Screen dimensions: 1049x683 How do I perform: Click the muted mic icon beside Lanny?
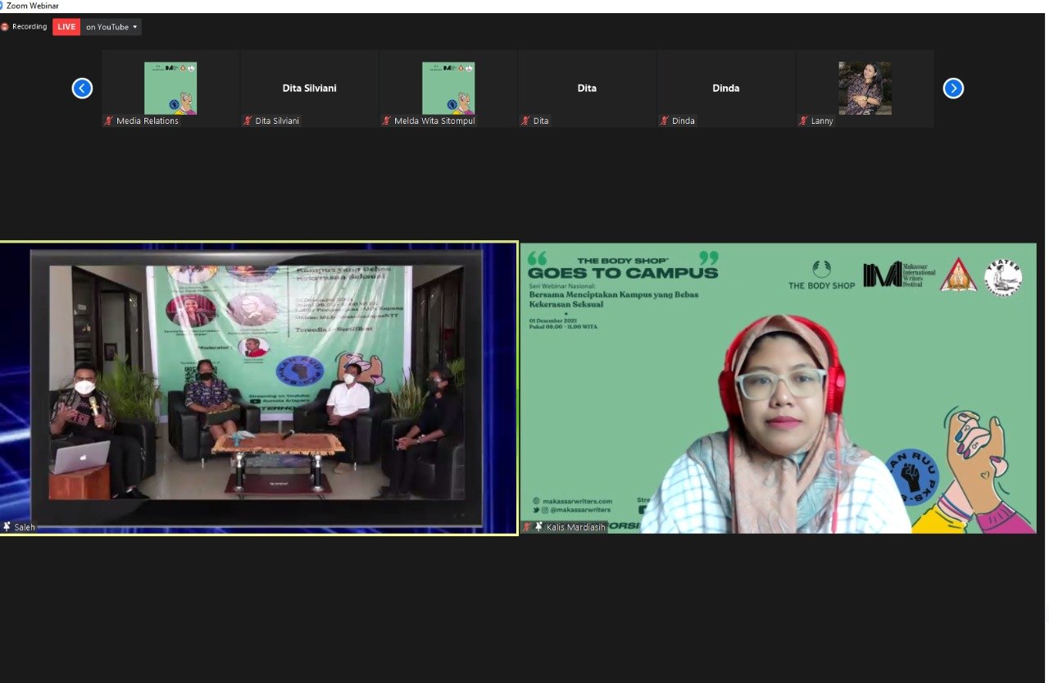click(x=803, y=121)
